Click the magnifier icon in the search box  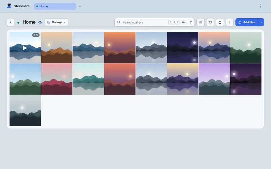pyautogui.click(x=119, y=22)
